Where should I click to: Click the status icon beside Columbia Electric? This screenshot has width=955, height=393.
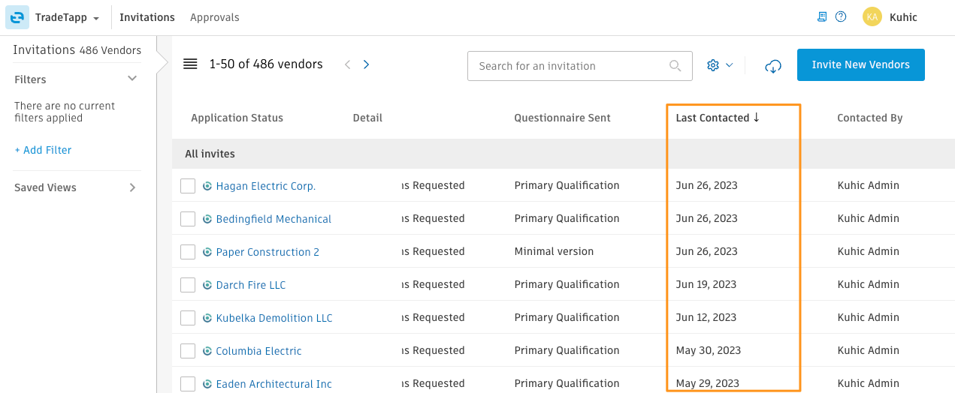tap(207, 351)
